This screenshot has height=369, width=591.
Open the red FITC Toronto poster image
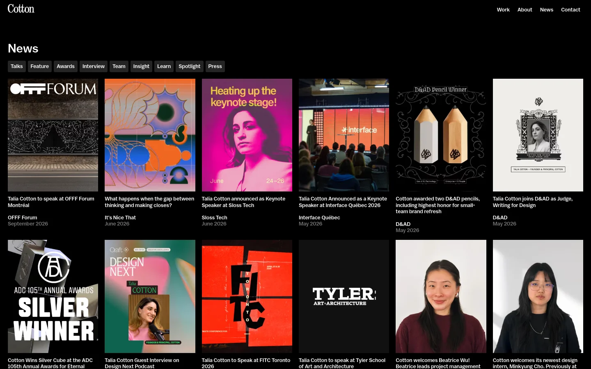coord(247,296)
